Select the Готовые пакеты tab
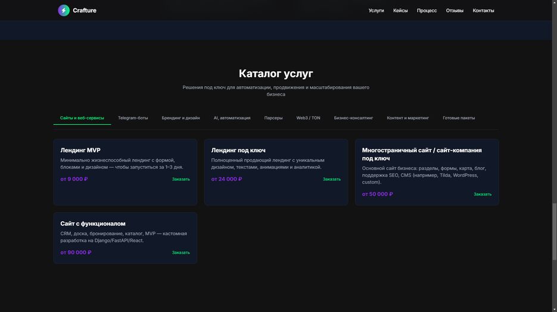 pyautogui.click(x=459, y=118)
